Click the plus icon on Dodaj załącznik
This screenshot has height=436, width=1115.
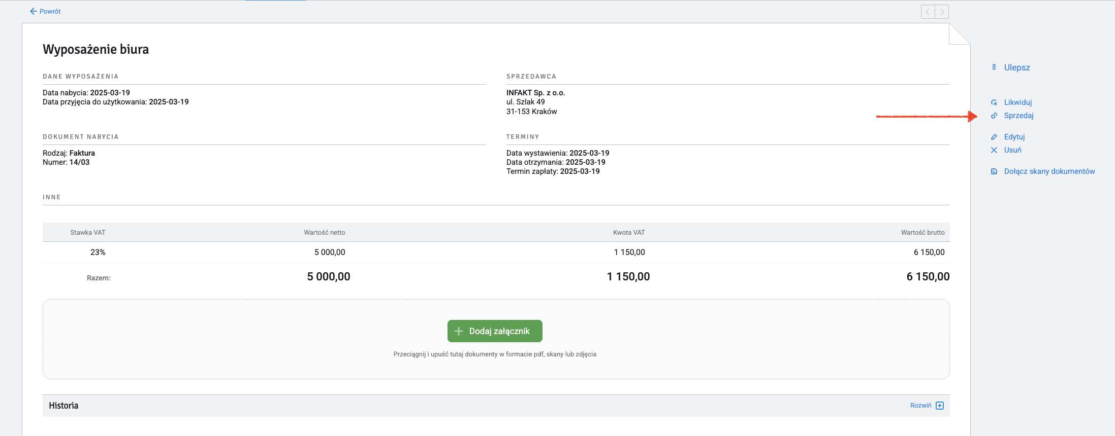(x=459, y=331)
